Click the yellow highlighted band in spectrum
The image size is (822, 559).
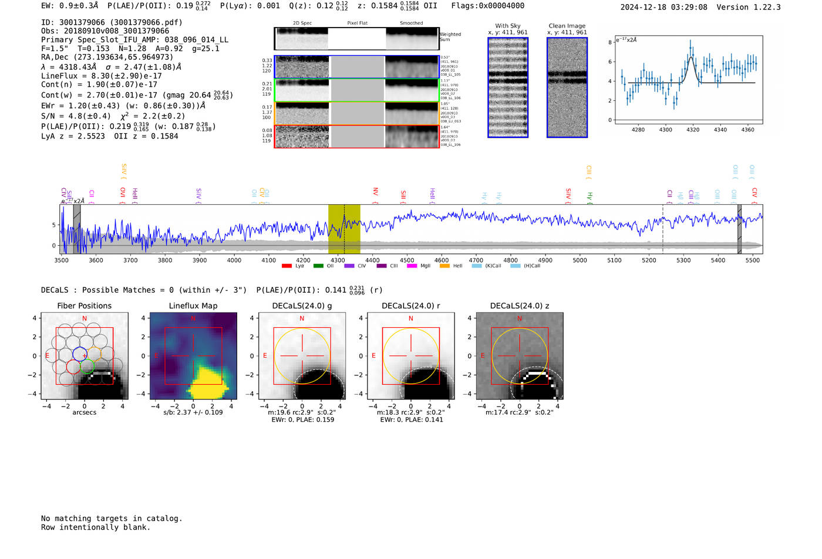[x=344, y=229]
